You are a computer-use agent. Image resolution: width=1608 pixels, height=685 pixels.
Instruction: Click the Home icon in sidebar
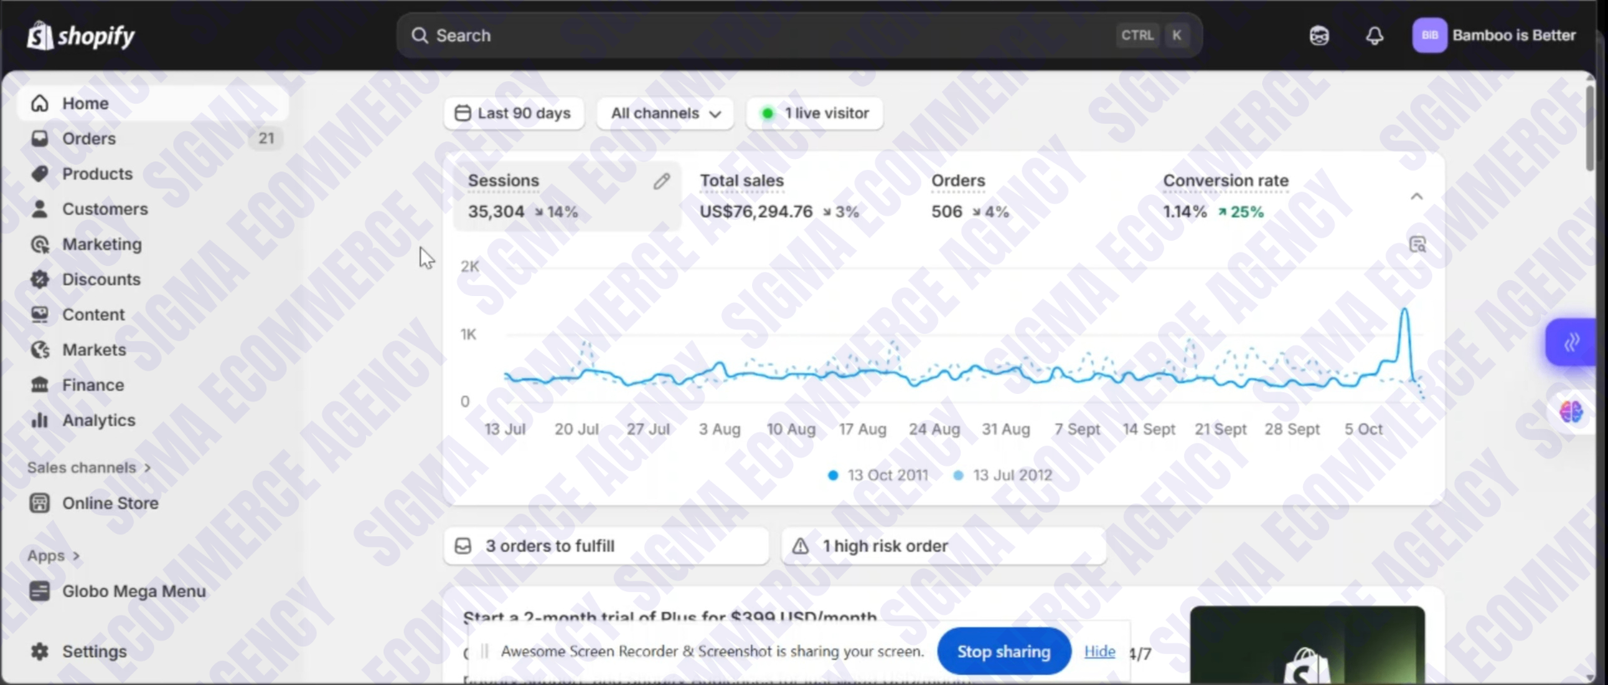pyautogui.click(x=39, y=104)
